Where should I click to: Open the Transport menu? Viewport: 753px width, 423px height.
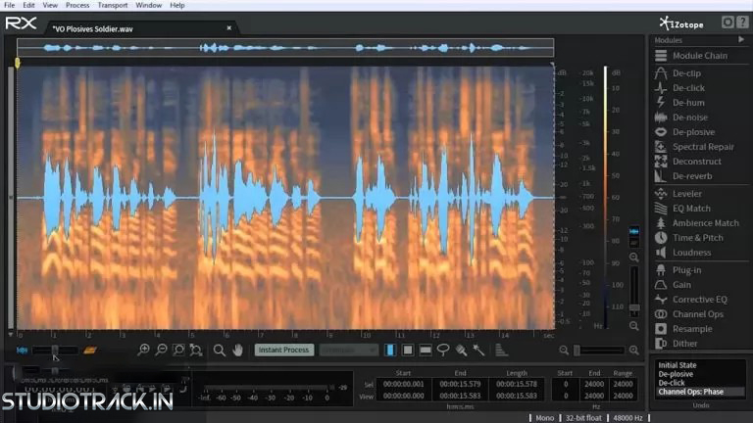(113, 5)
